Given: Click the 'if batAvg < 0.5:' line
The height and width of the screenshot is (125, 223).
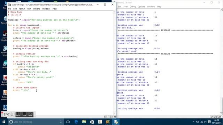Looking at the screenshot, I should coord(24,64).
